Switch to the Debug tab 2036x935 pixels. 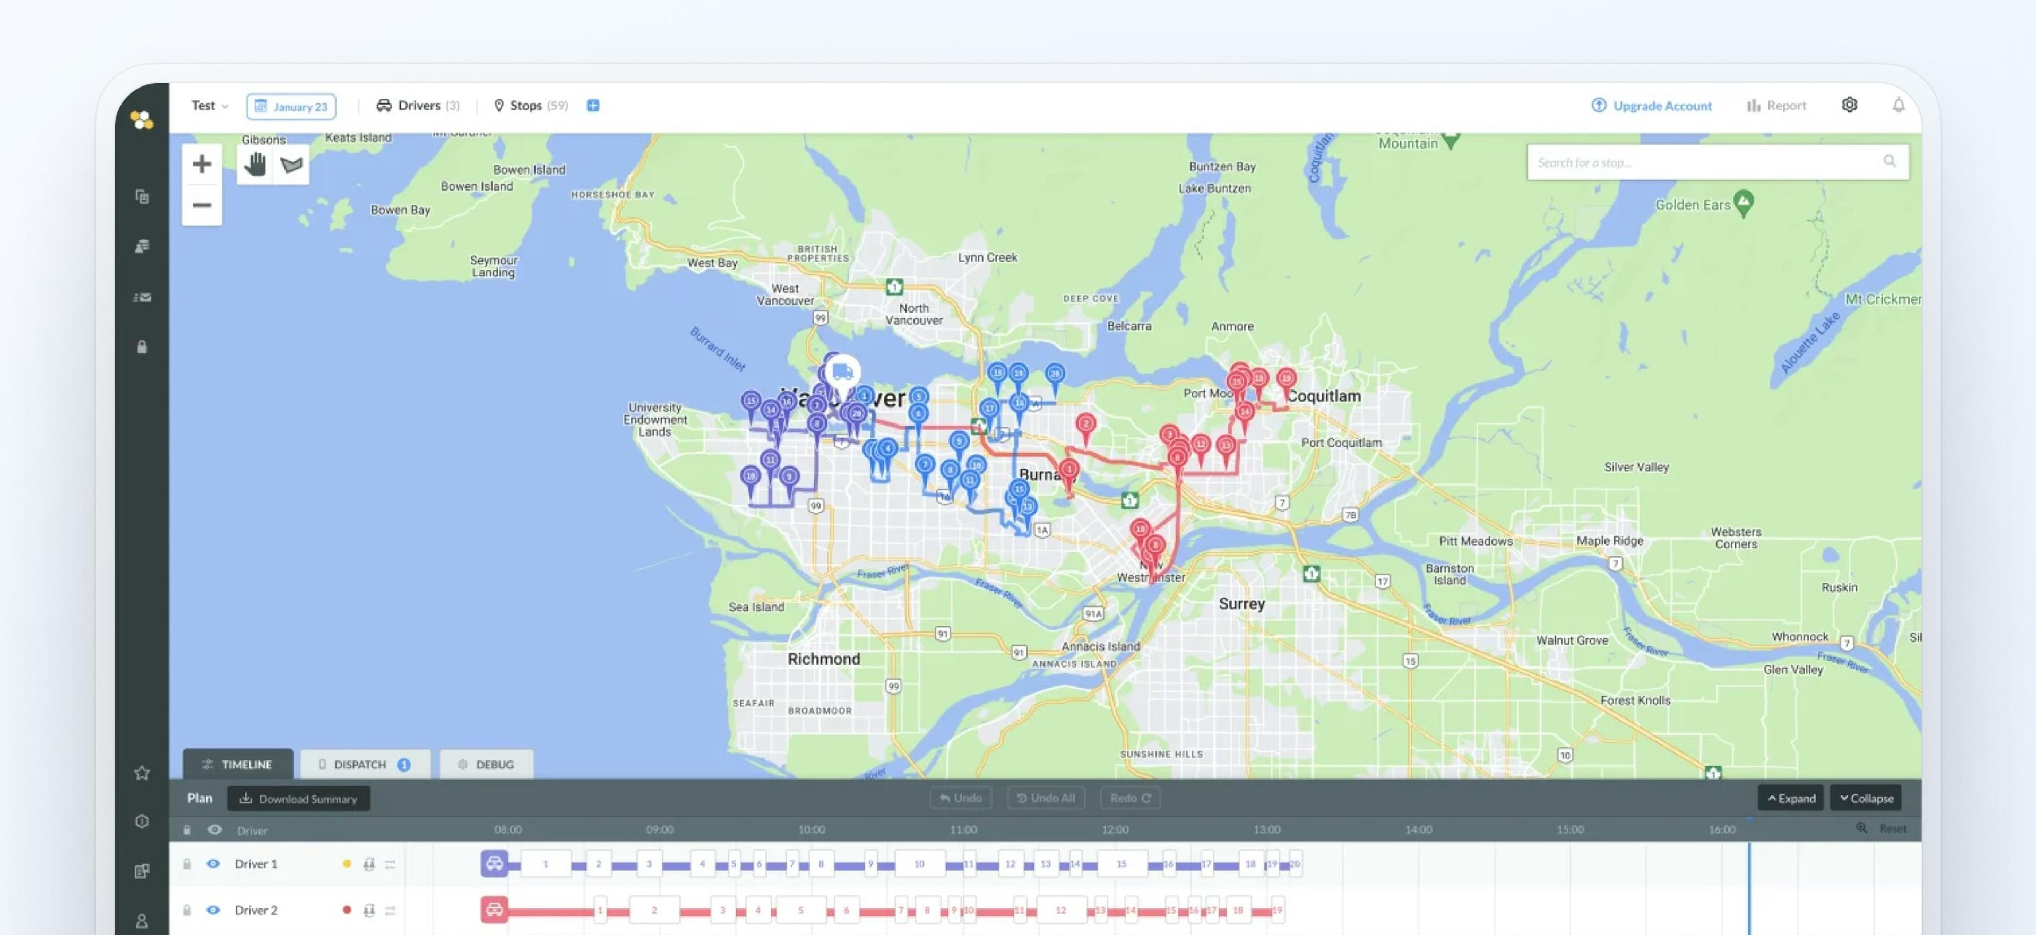(486, 764)
